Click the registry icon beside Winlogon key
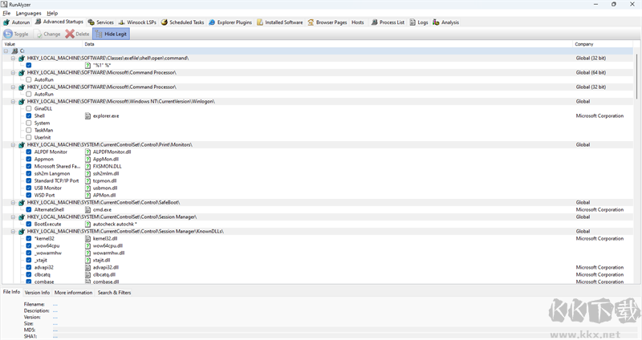This screenshot has height=340, width=642. click(x=22, y=102)
